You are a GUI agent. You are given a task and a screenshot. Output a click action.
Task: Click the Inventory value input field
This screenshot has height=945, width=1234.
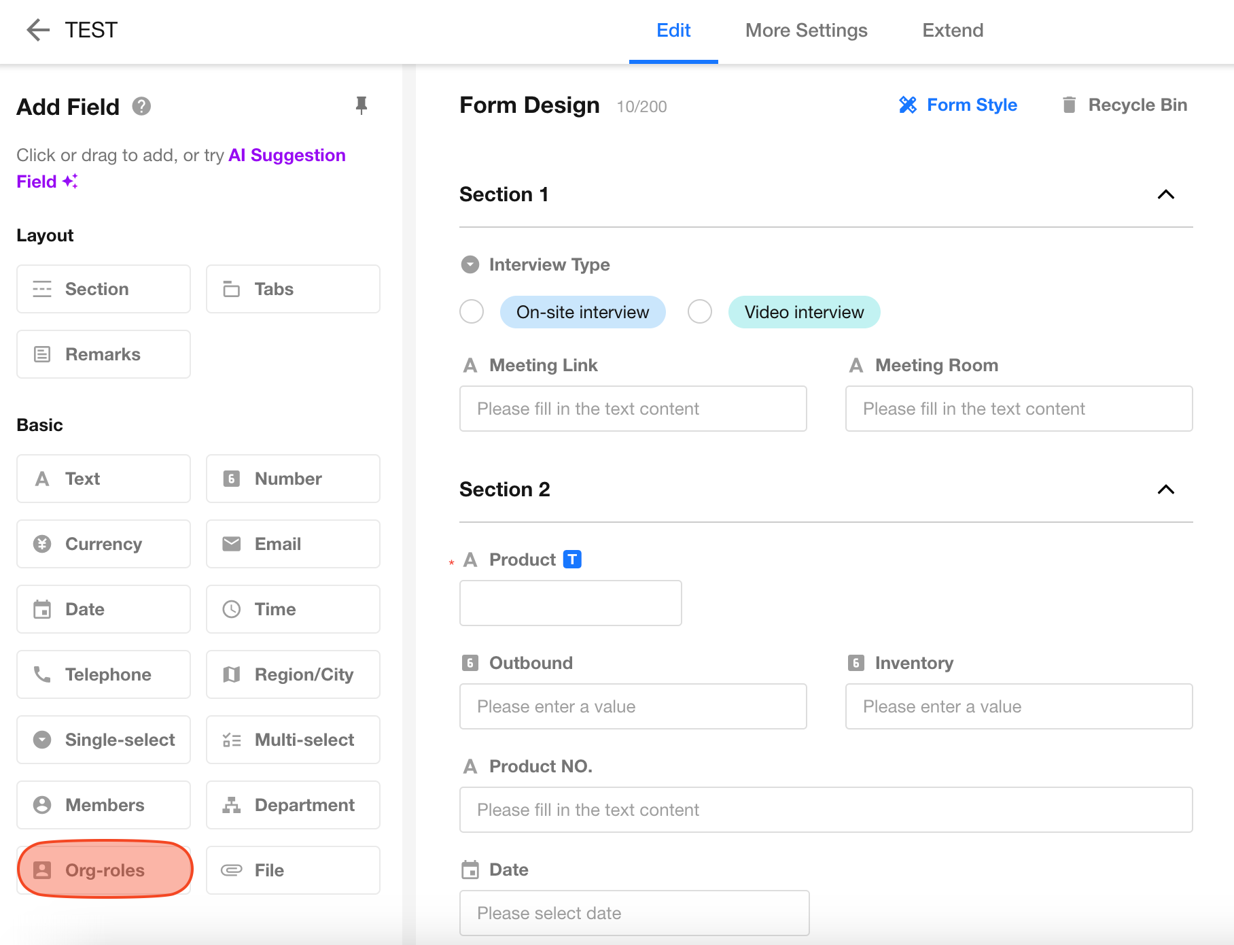coord(1019,706)
